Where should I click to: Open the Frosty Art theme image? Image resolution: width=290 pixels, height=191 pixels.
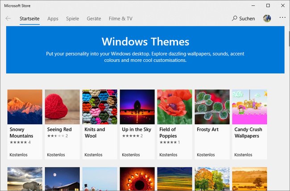212,107
